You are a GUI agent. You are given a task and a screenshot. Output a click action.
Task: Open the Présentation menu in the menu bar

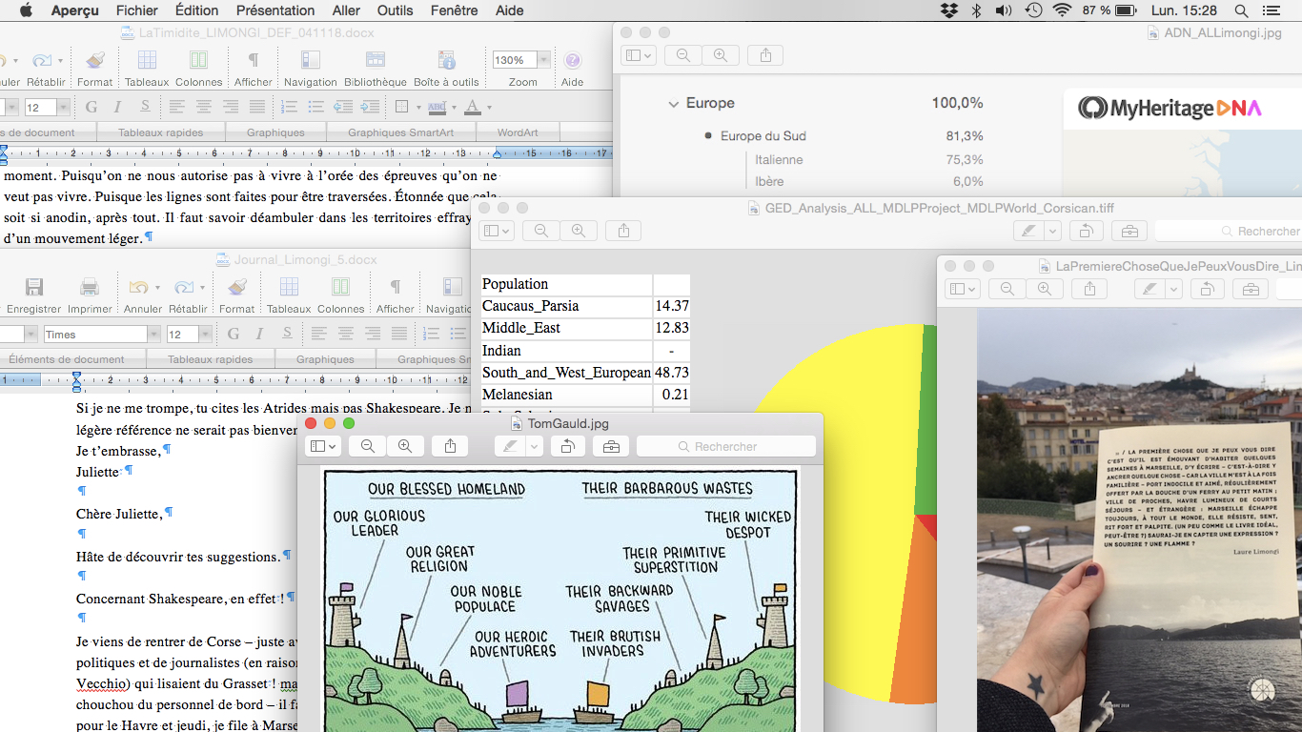(x=275, y=10)
